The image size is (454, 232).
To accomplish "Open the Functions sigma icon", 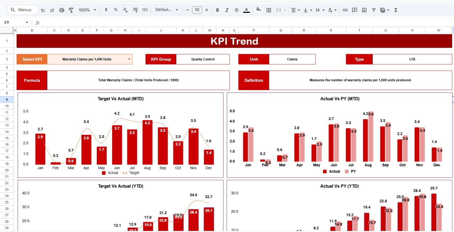I will point(396,10).
